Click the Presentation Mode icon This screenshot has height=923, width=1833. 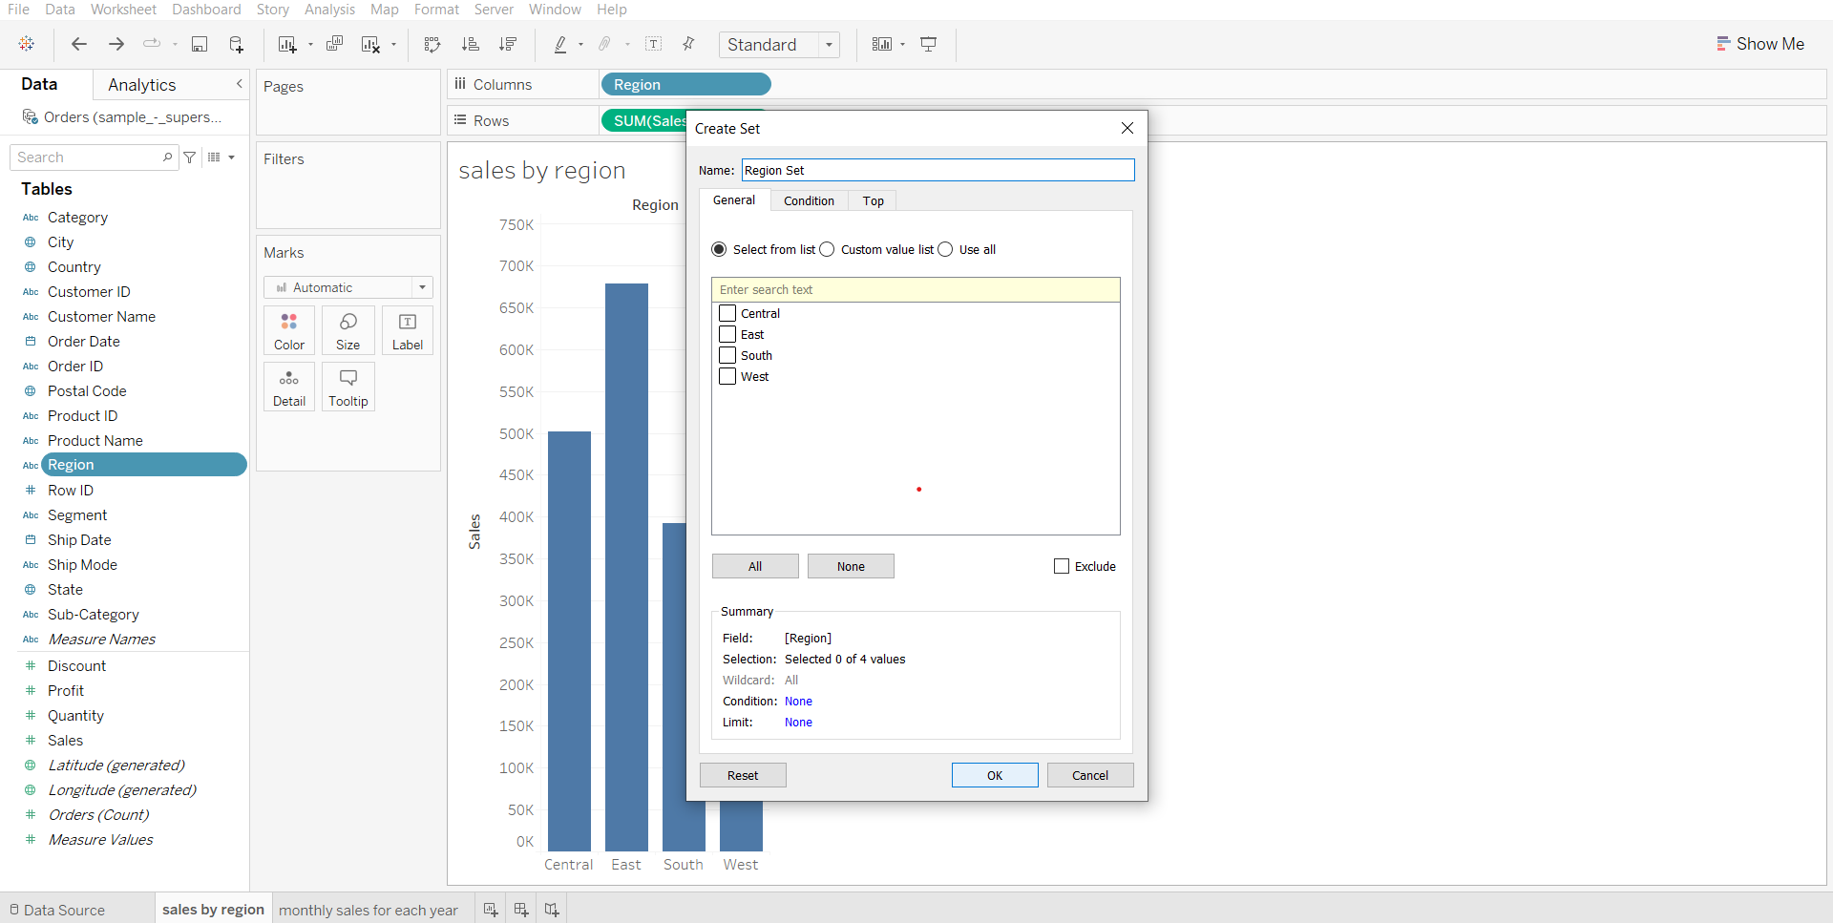point(928,44)
